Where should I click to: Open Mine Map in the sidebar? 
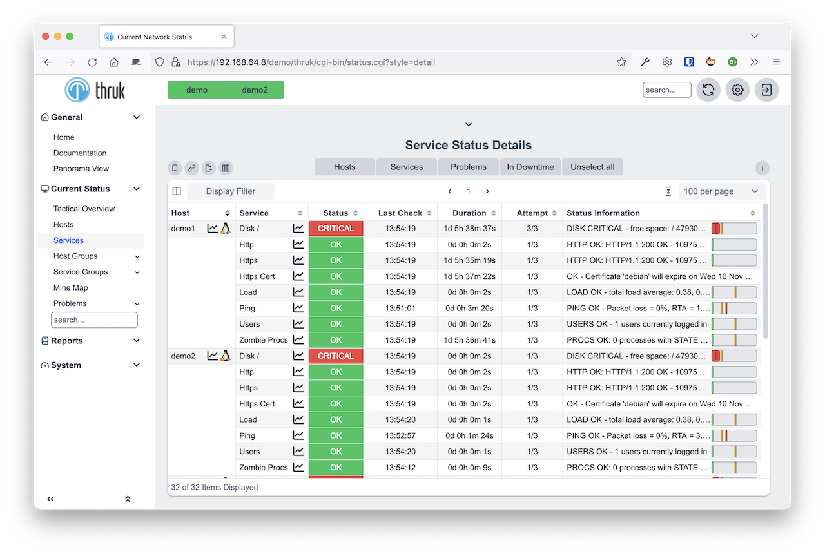[70, 288]
